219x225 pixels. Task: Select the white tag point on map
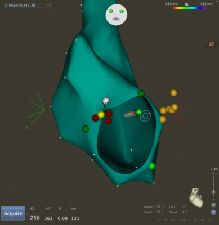(106, 101)
